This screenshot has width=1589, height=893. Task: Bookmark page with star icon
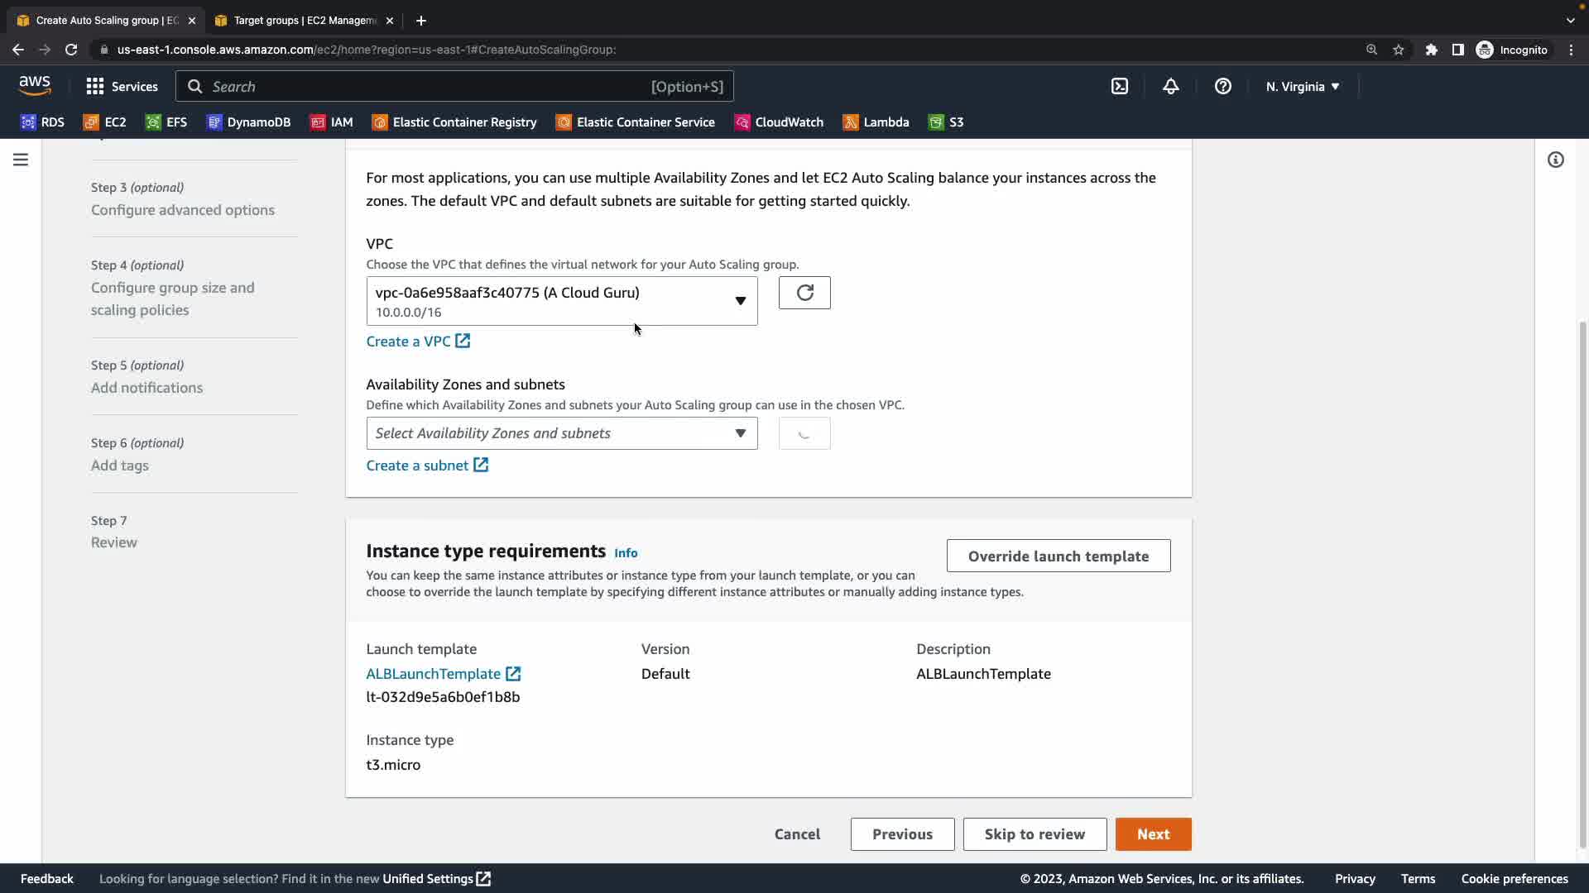(1398, 50)
